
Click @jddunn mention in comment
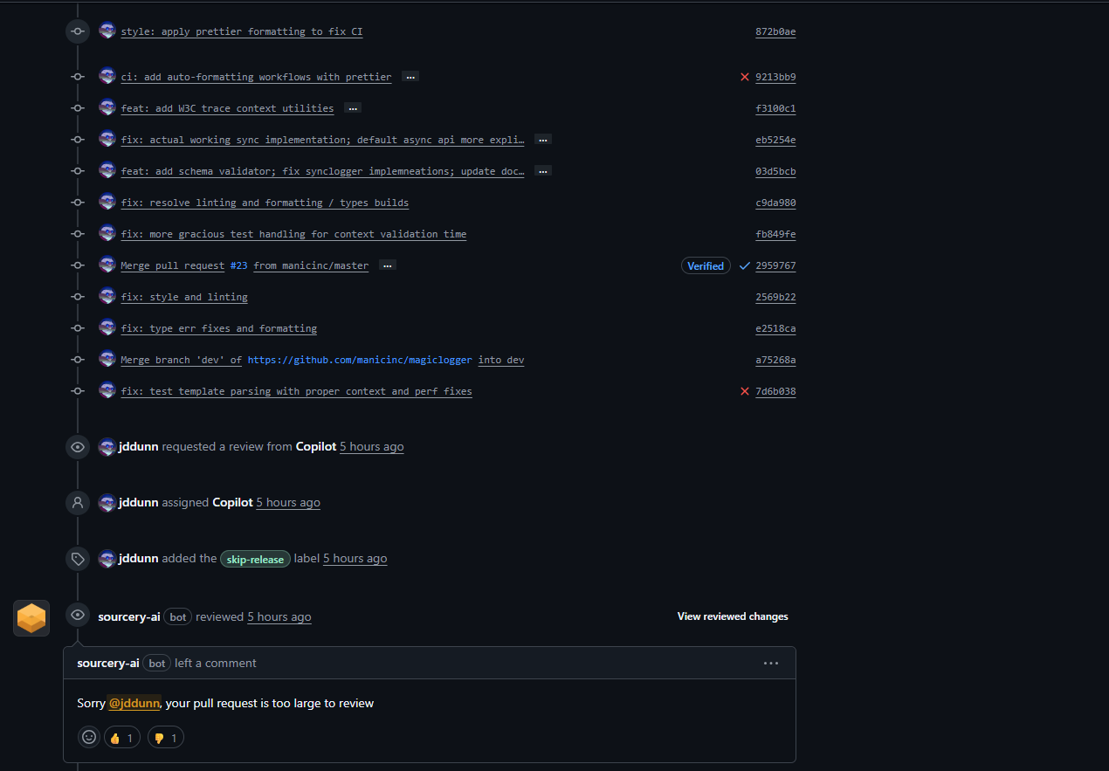(134, 703)
